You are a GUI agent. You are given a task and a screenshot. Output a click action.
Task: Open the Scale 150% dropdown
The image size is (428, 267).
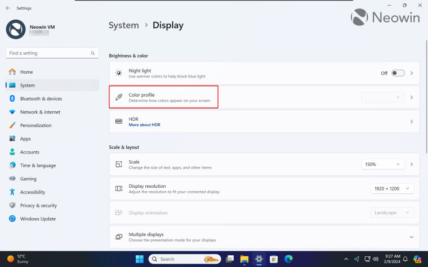click(x=382, y=164)
